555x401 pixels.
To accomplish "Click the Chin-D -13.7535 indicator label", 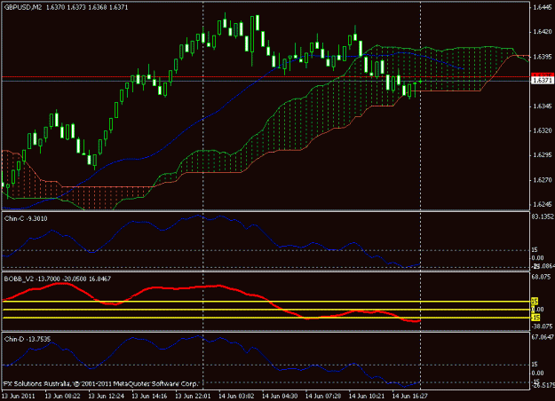I will coord(28,339).
